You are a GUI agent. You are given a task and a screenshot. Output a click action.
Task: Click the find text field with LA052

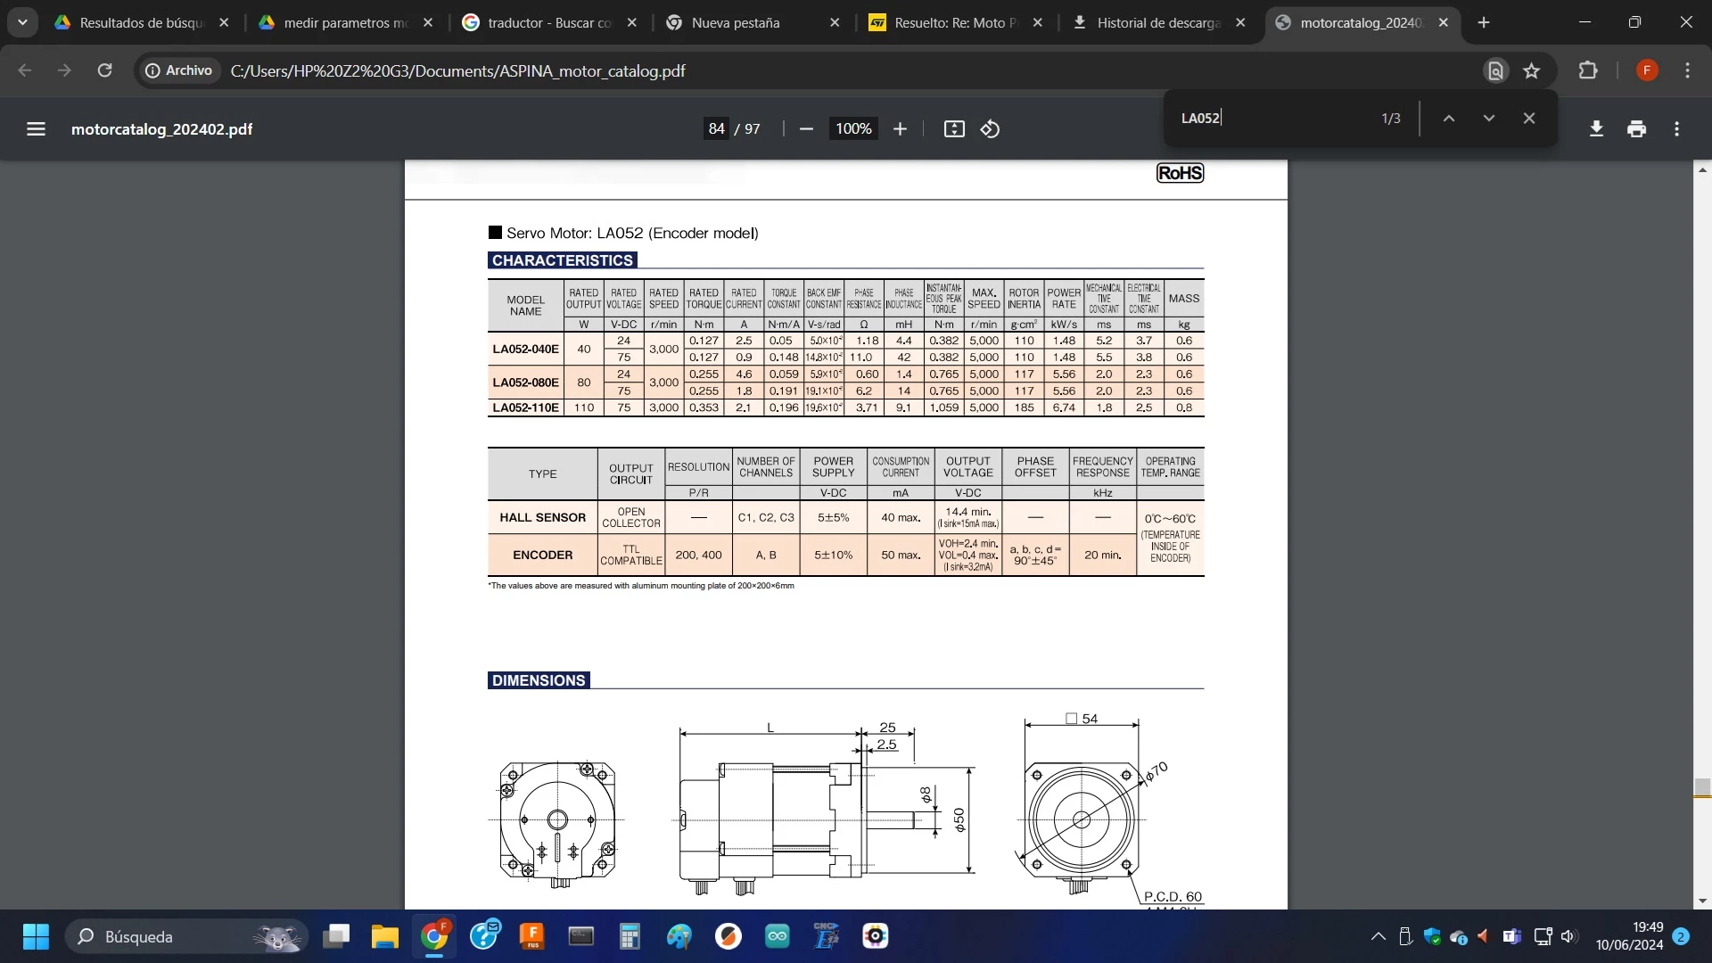coord(1271,118)
